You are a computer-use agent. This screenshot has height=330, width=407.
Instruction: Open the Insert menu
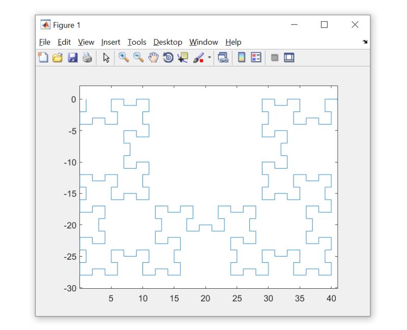110,42
